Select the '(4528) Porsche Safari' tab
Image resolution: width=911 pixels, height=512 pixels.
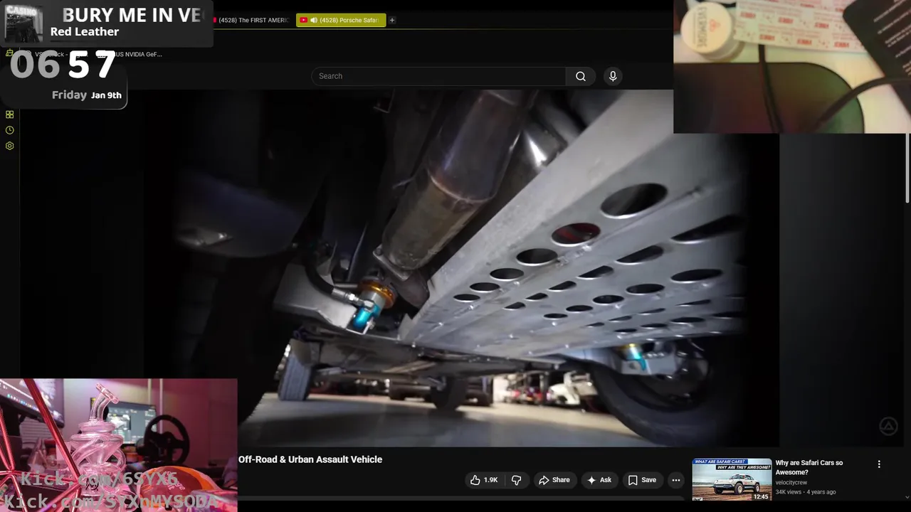[x=341, y=20]
